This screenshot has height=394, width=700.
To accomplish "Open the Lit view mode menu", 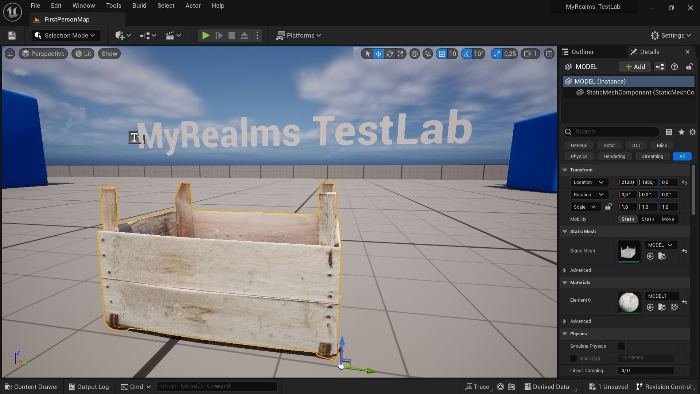I will (83, 54).
